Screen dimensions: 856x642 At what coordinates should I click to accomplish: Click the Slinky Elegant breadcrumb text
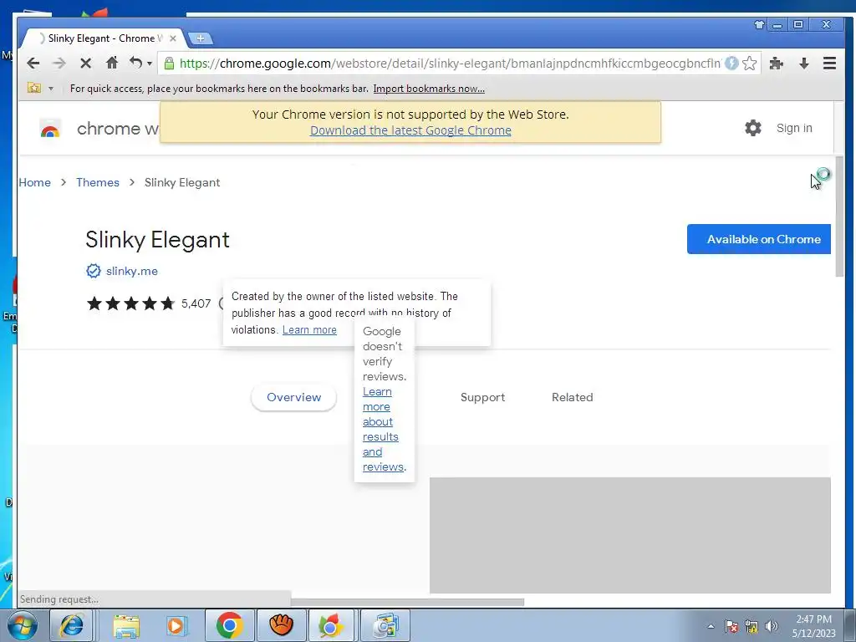click(x=181, y=182)
